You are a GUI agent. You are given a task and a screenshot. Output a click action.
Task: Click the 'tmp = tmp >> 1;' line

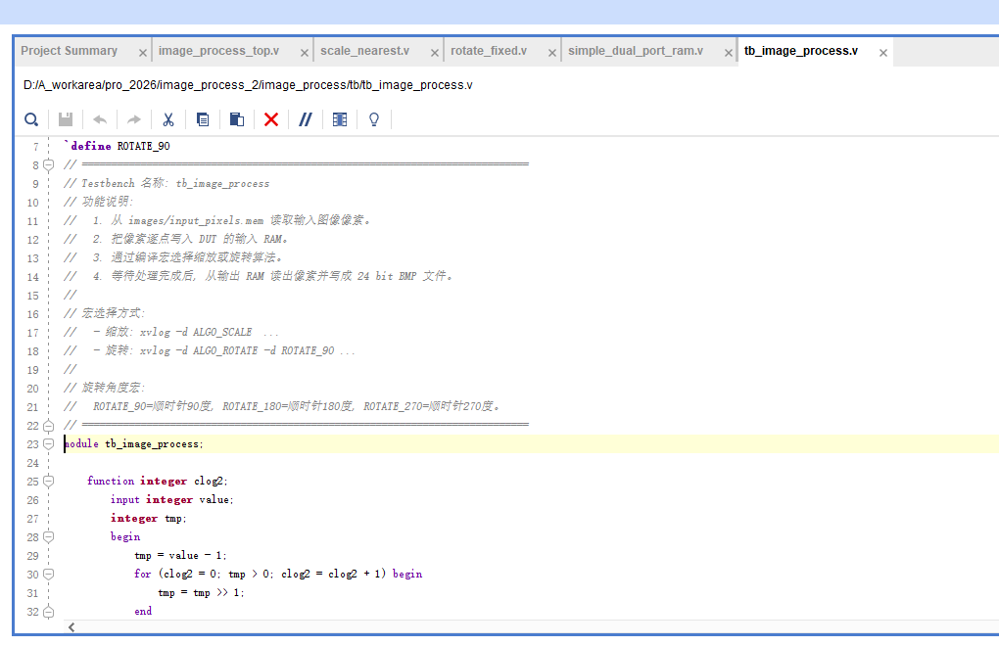click(x=202, y=593)
